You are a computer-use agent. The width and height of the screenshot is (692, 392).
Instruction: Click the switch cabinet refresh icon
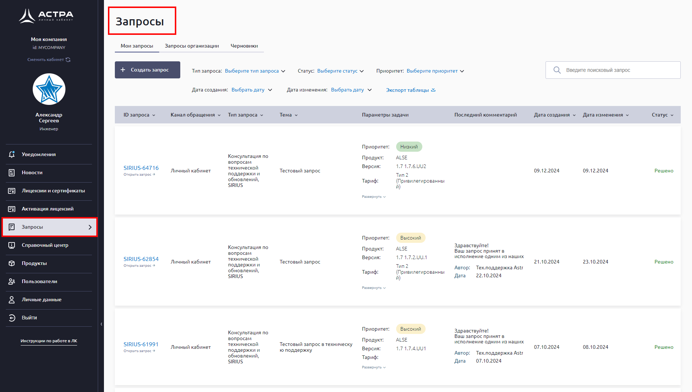point(68,60)
